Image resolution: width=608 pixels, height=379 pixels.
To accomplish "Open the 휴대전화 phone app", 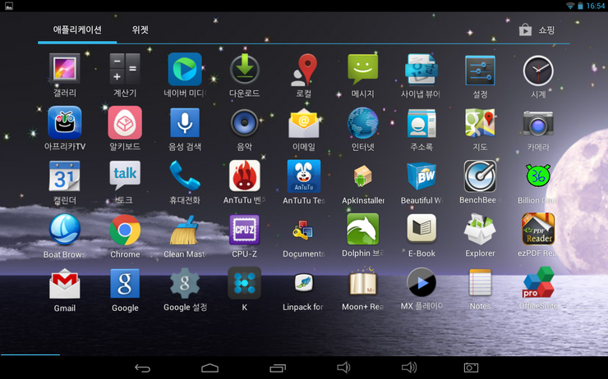I will (185, 176).
